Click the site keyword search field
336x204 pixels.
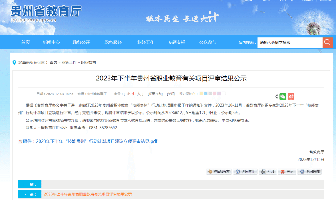(x=289, y=43)
